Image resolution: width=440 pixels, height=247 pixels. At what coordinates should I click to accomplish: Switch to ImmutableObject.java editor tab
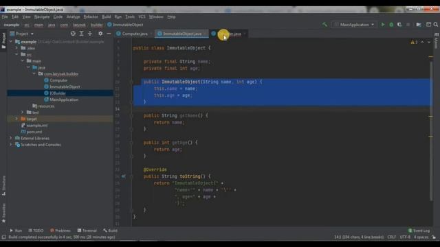point(181,34)
